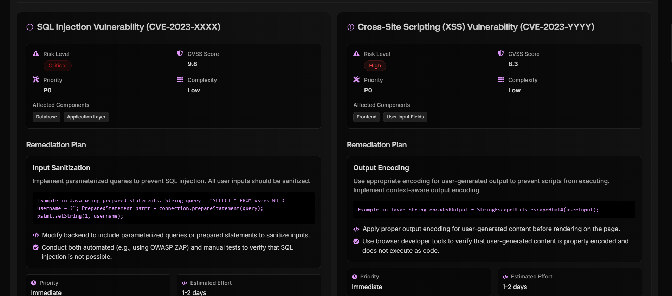Image resolution: width=672 pixels, height=296 pixels.
Task: Click the SQL Risk Level warning triangle icon
Action: [x=36, y=54]
